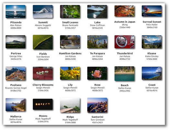The image size is (170, 130).
Task: Select the Pitsunda ocean wallpaper thumbnail
Action: (16, 12)
